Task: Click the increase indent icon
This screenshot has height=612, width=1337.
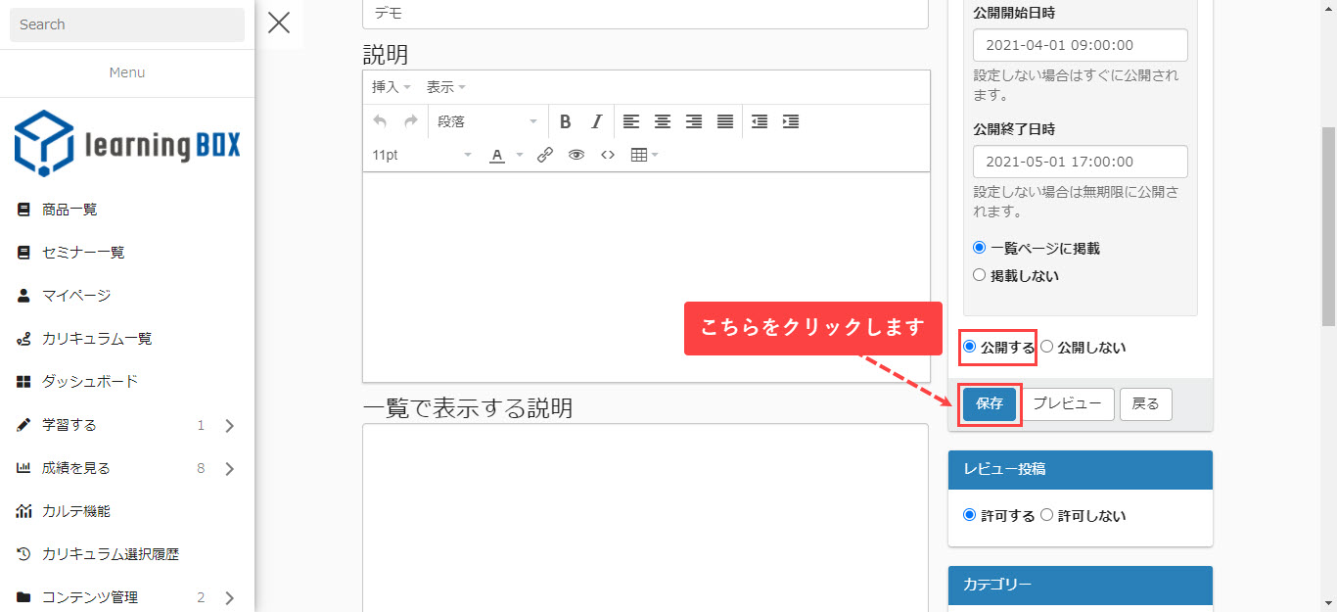Action: tap(791, 121)
